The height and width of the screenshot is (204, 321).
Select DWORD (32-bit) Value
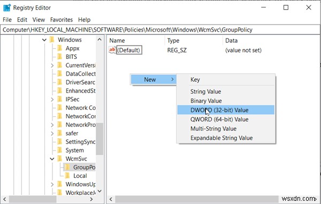(226, 110)
